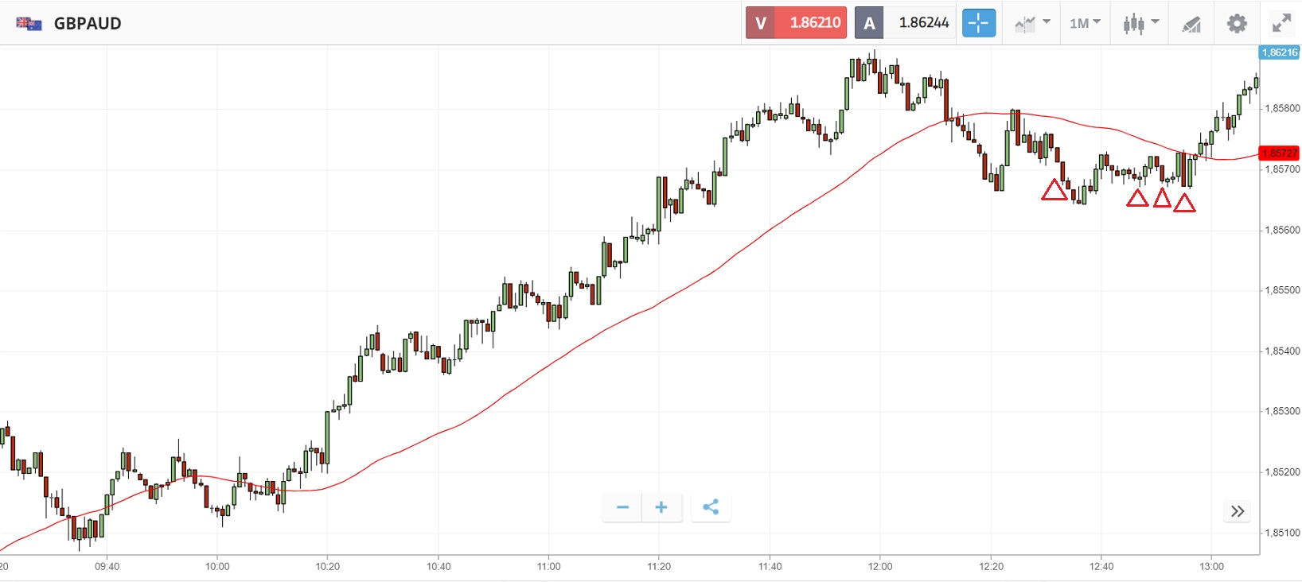
Task: Open the 1M timeframe dropdown
Action: (1085, 23)
